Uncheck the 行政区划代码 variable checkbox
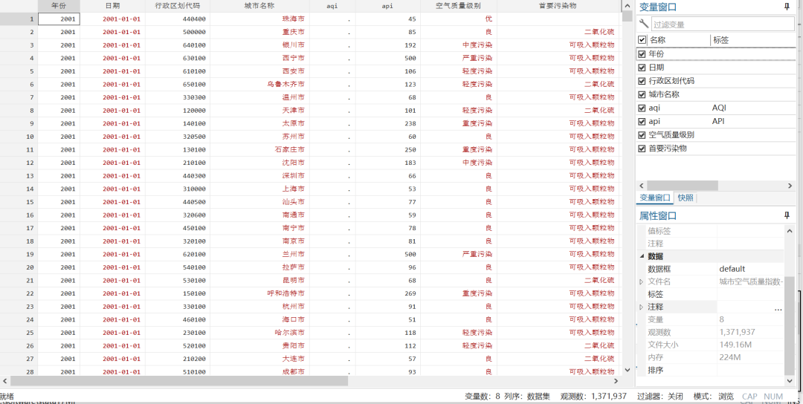Image resolution: width=803 pixels, height=404 pixels. click(642, 81)
